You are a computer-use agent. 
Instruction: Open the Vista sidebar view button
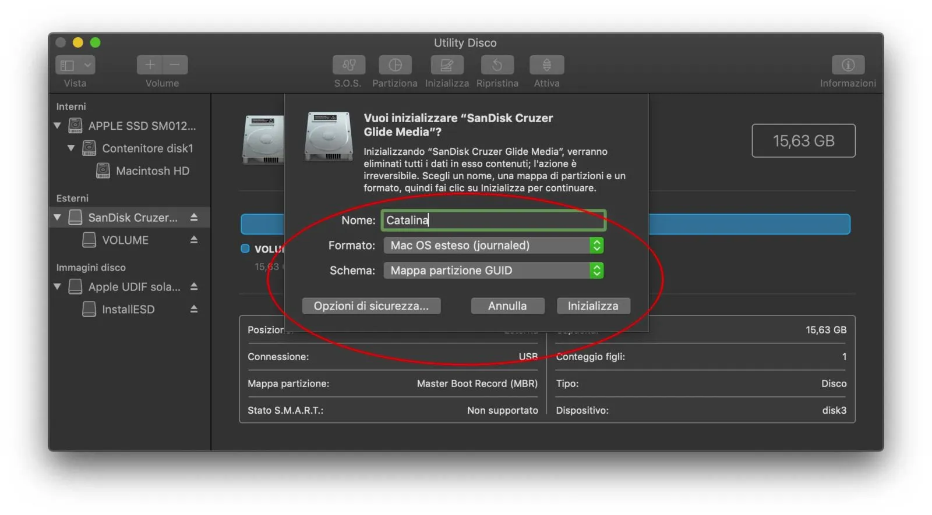click(x=75, y=65)
